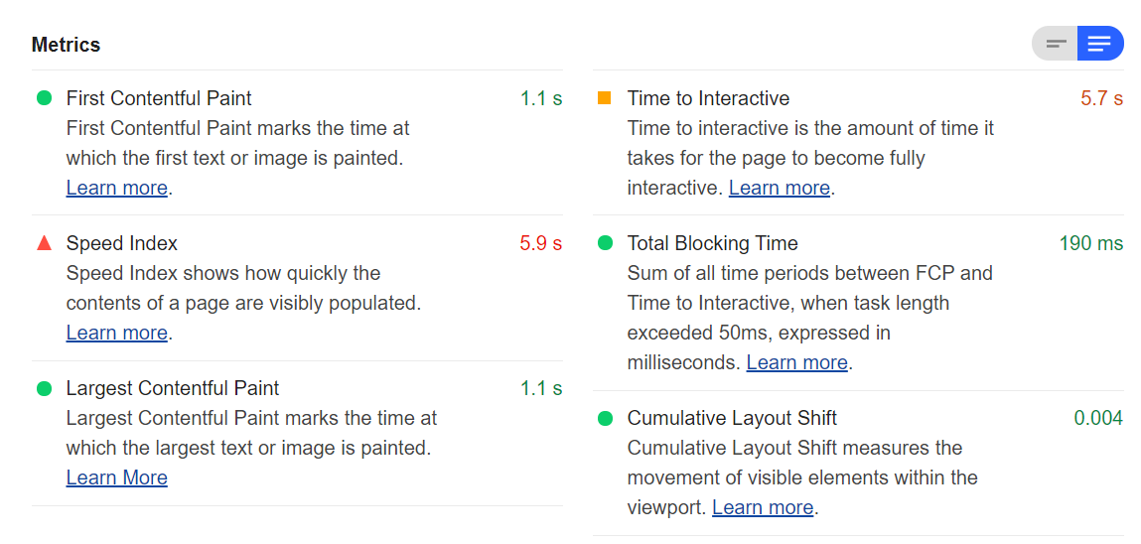Open Learn more link for Time to Interactive
This screenshot has height=544, width=1141.
pyautogui.click(x=779, y=188)
